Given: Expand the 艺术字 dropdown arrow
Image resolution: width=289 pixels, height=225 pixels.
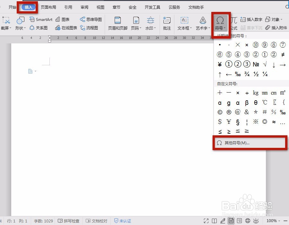Looking at the screenshot, I should click(209, 28).
